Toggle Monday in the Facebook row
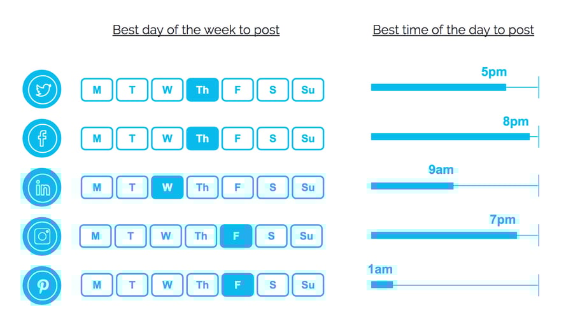573x333 pixels. tap(97, 139)
